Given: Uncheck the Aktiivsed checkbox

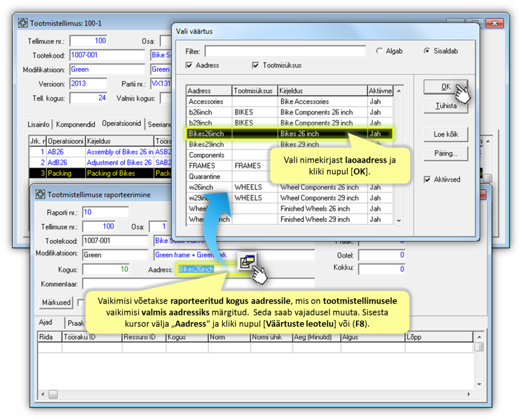Looking at the screenshot, I should 427,180.
